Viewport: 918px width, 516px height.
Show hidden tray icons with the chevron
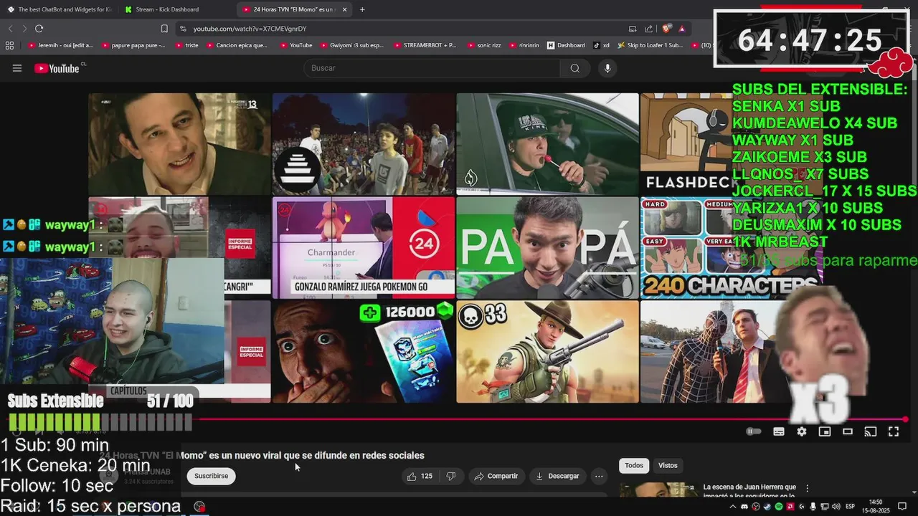coord(733,507)
